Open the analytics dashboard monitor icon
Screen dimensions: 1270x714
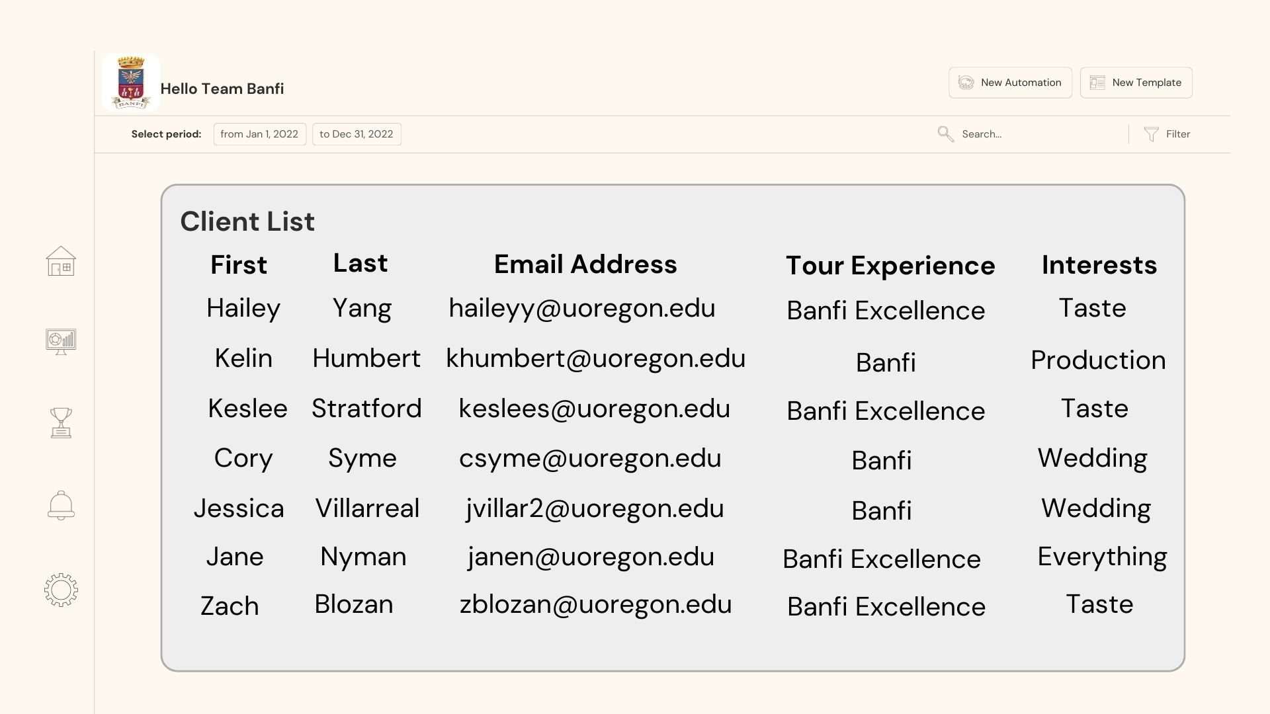(x=61, y=342)
